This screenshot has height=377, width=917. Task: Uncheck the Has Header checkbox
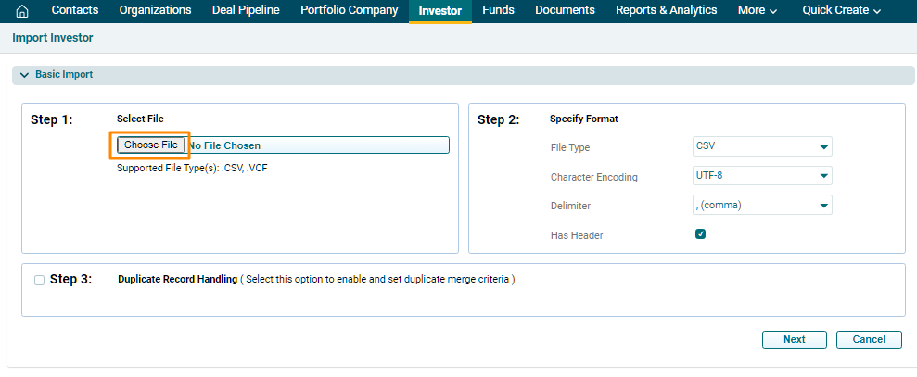pyautogui.click(x=701, y=234)
